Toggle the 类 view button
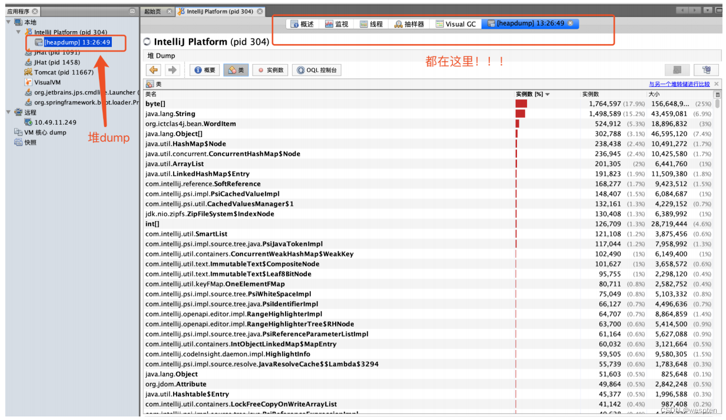The width and height of the screenshot is (726, 420). click(236, 70)
